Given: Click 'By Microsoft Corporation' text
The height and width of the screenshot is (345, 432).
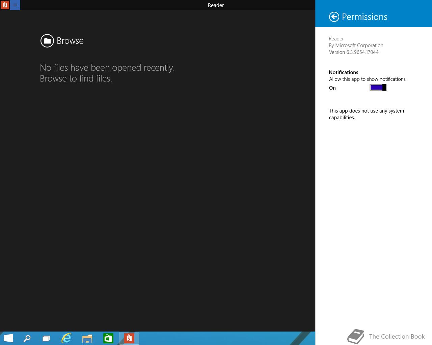Looking at the screenshot, I should point(356,45).
